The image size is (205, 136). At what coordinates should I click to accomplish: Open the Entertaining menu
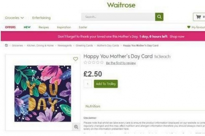coord(41,18)
